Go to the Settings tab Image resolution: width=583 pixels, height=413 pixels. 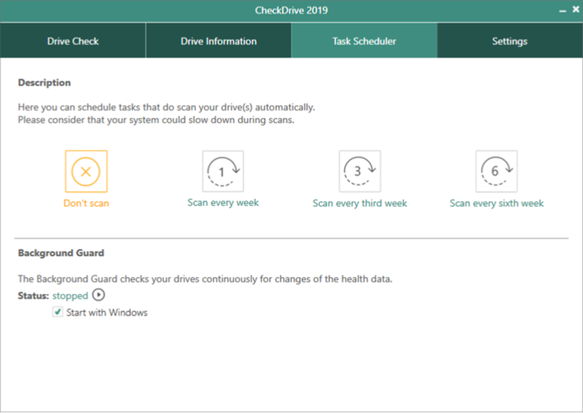point(509,41)
